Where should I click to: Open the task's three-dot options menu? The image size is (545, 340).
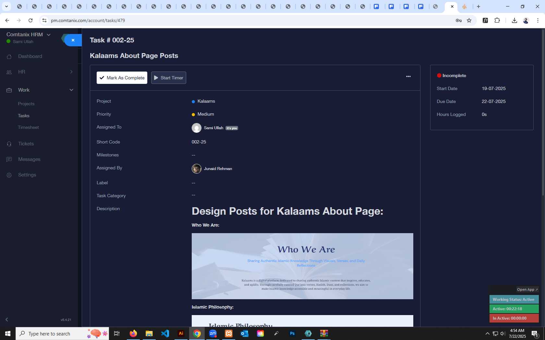[408, 76]
